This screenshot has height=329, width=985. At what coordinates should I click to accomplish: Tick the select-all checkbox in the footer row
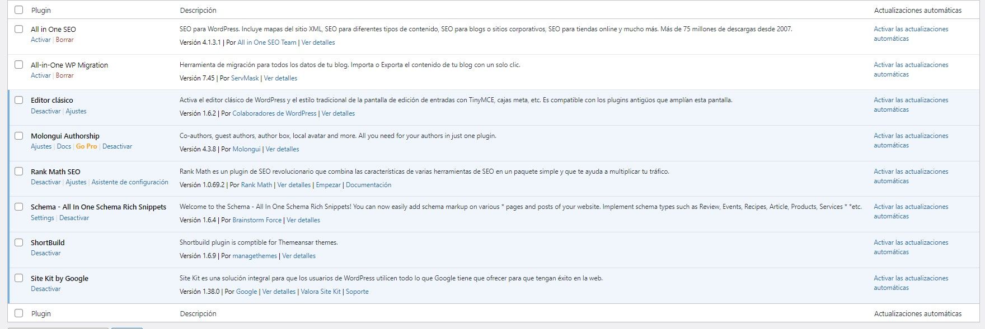(x=19, y=313)
